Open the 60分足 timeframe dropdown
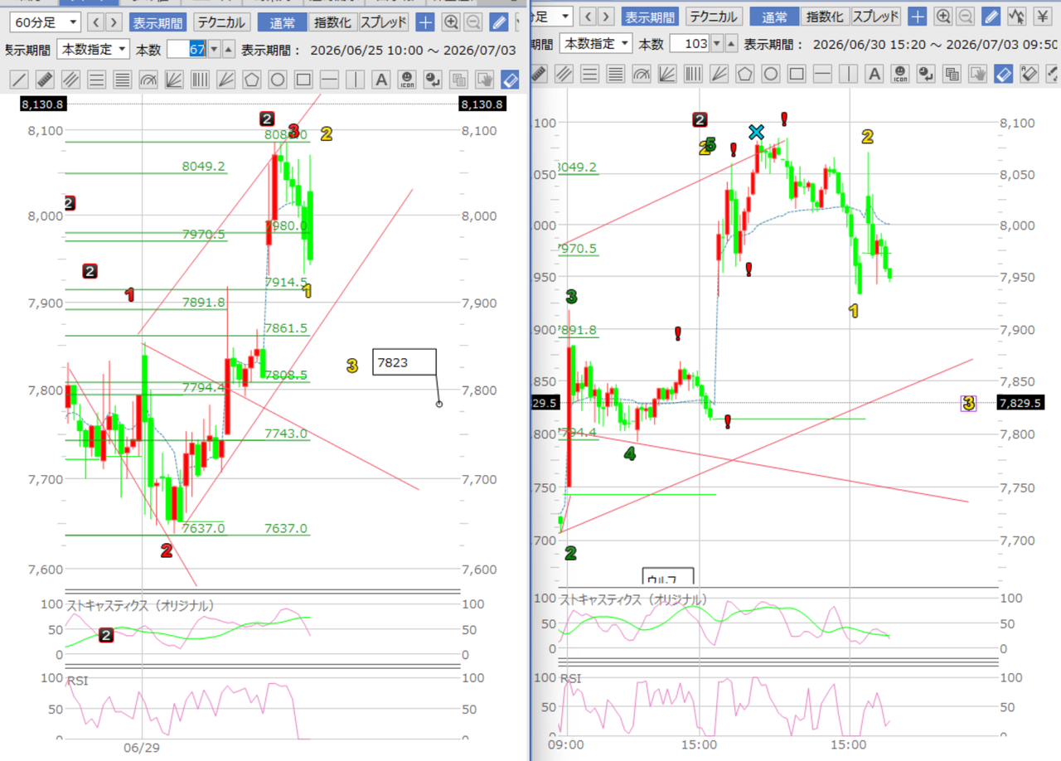1061x761 pixels. coord(44,22)
